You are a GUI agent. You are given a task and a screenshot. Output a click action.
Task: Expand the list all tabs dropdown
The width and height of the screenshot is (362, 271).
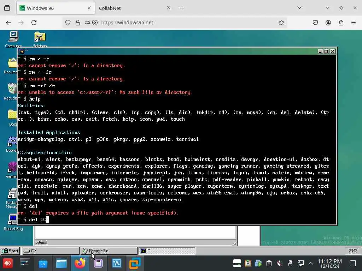(x=299, y=8)
